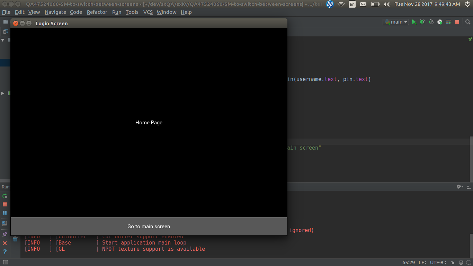The height and width of the screenshot is (266, 473).
Task: Maximize the Login Screen window
Action: 29,24
